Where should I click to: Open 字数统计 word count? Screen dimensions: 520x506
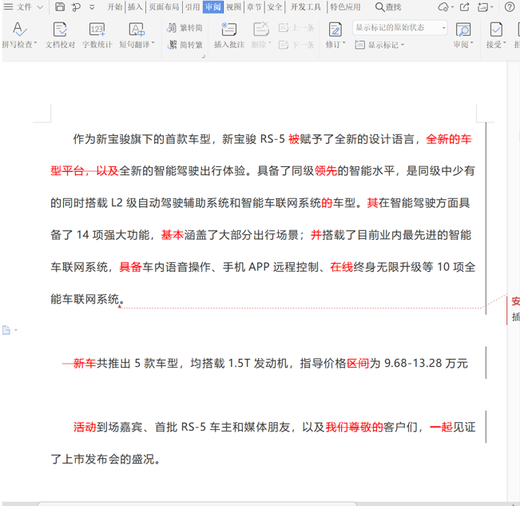97,35
